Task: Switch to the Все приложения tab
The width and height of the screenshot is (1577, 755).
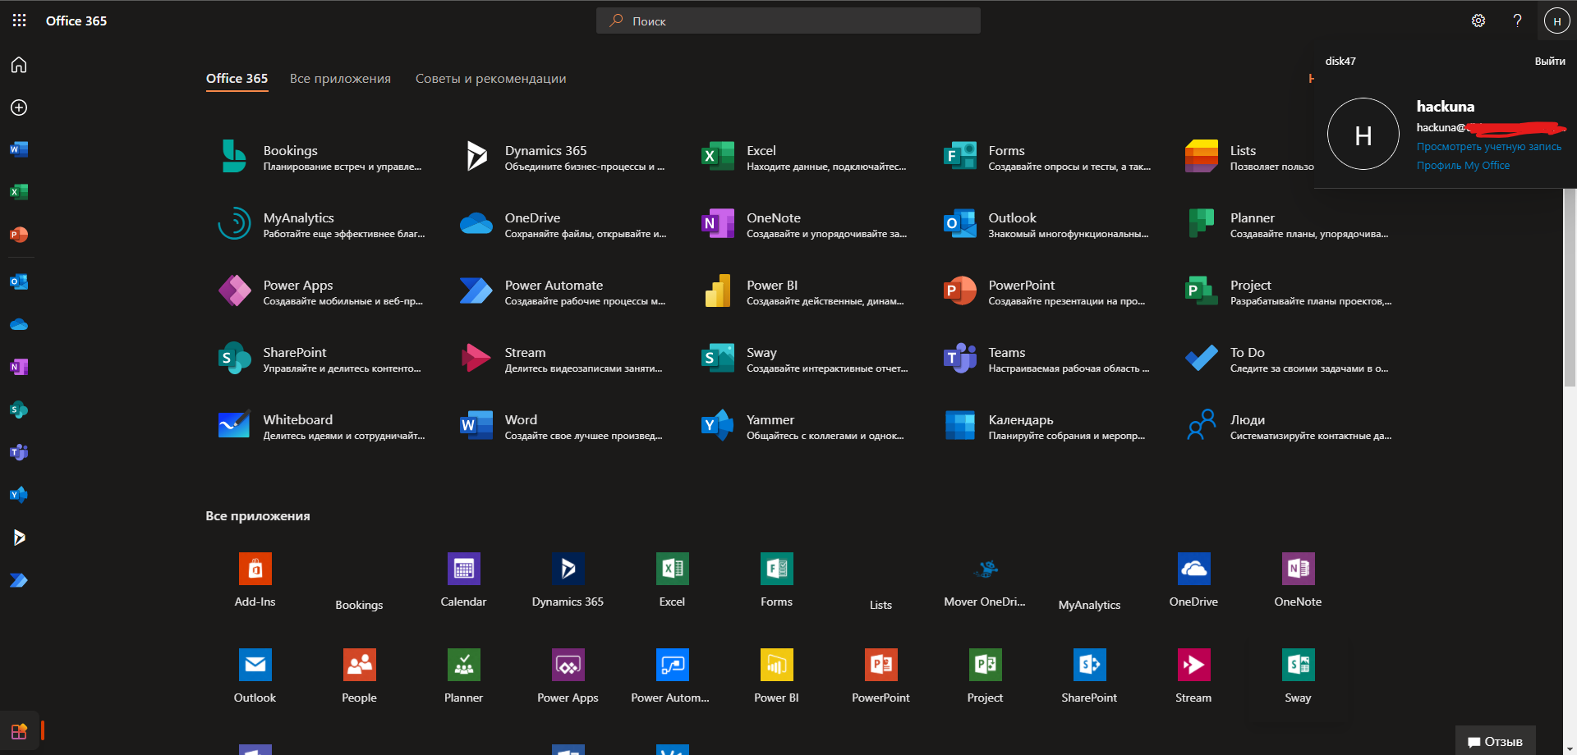Action: (x=340, y=79)
